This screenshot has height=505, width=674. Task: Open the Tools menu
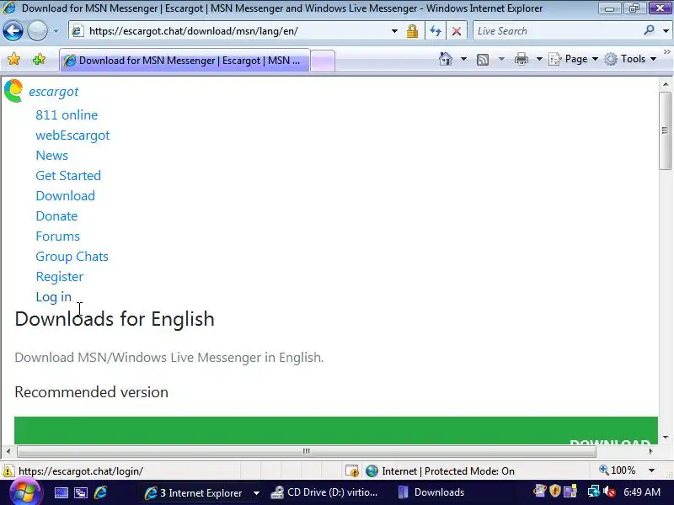(x=629, y=59)
